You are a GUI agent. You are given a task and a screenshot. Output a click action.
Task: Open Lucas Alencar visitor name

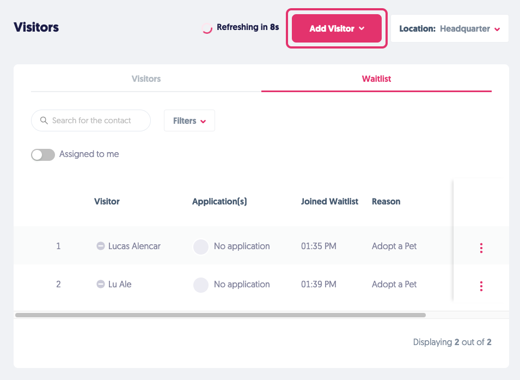point(134,246)
